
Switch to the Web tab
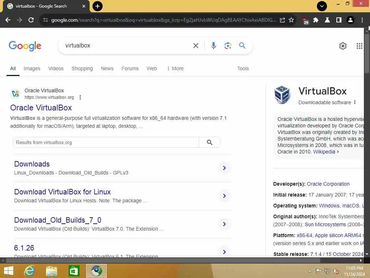tap(152, 68)
